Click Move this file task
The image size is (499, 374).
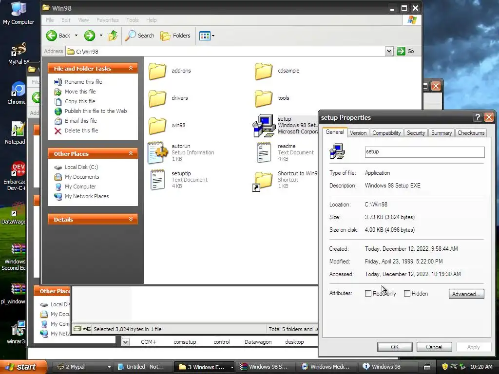pos(80,92)
